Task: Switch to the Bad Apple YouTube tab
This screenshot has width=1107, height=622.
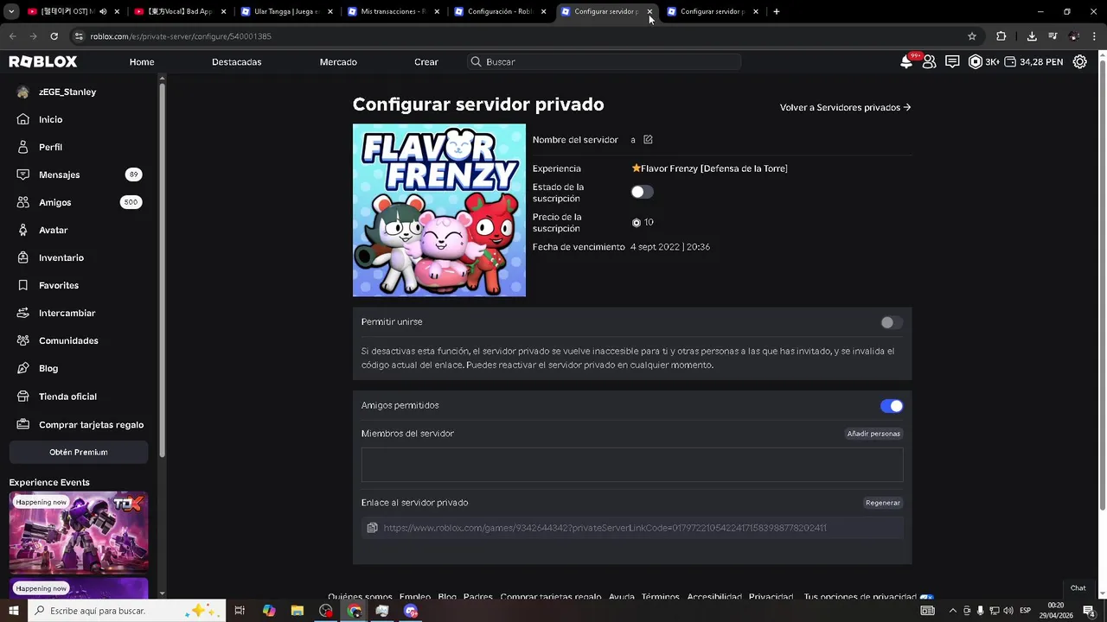Action: tap(179, 11)
